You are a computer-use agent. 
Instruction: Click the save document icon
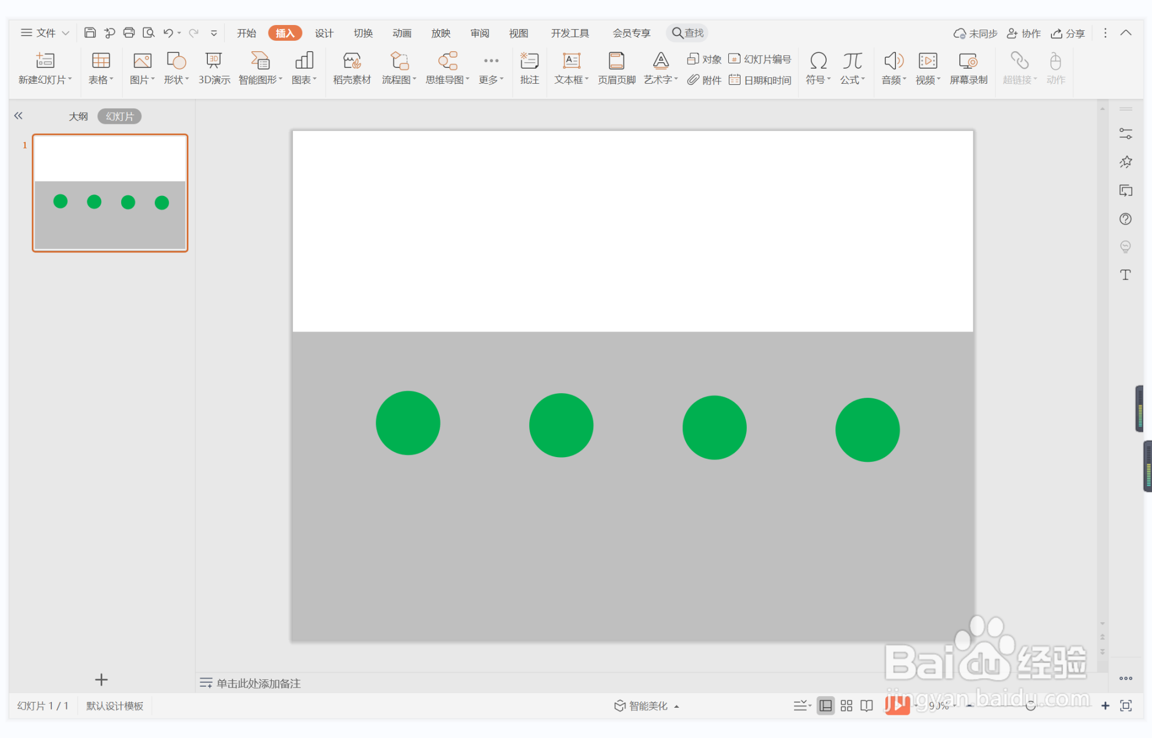pyautogui.click(x=90, y=33)
